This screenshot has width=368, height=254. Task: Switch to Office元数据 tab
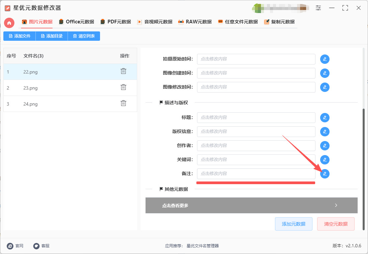[76, 22]
